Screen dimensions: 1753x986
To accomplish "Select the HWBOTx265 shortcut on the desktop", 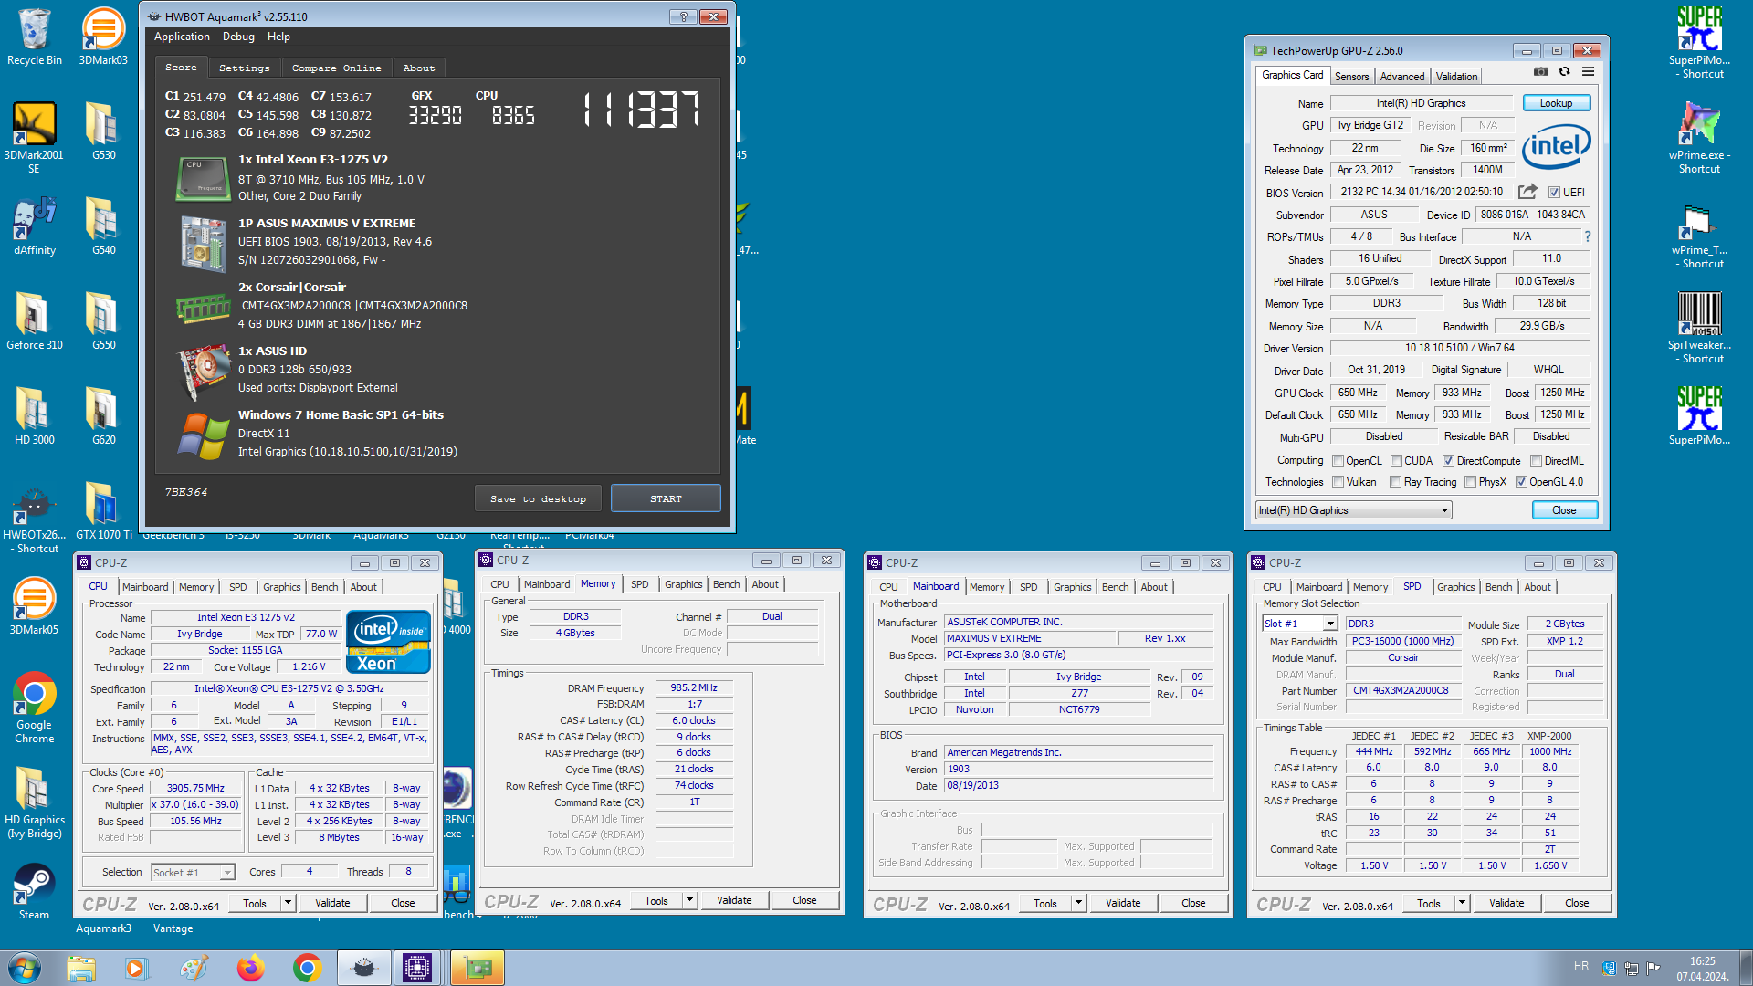I will (x=35, y=519).
